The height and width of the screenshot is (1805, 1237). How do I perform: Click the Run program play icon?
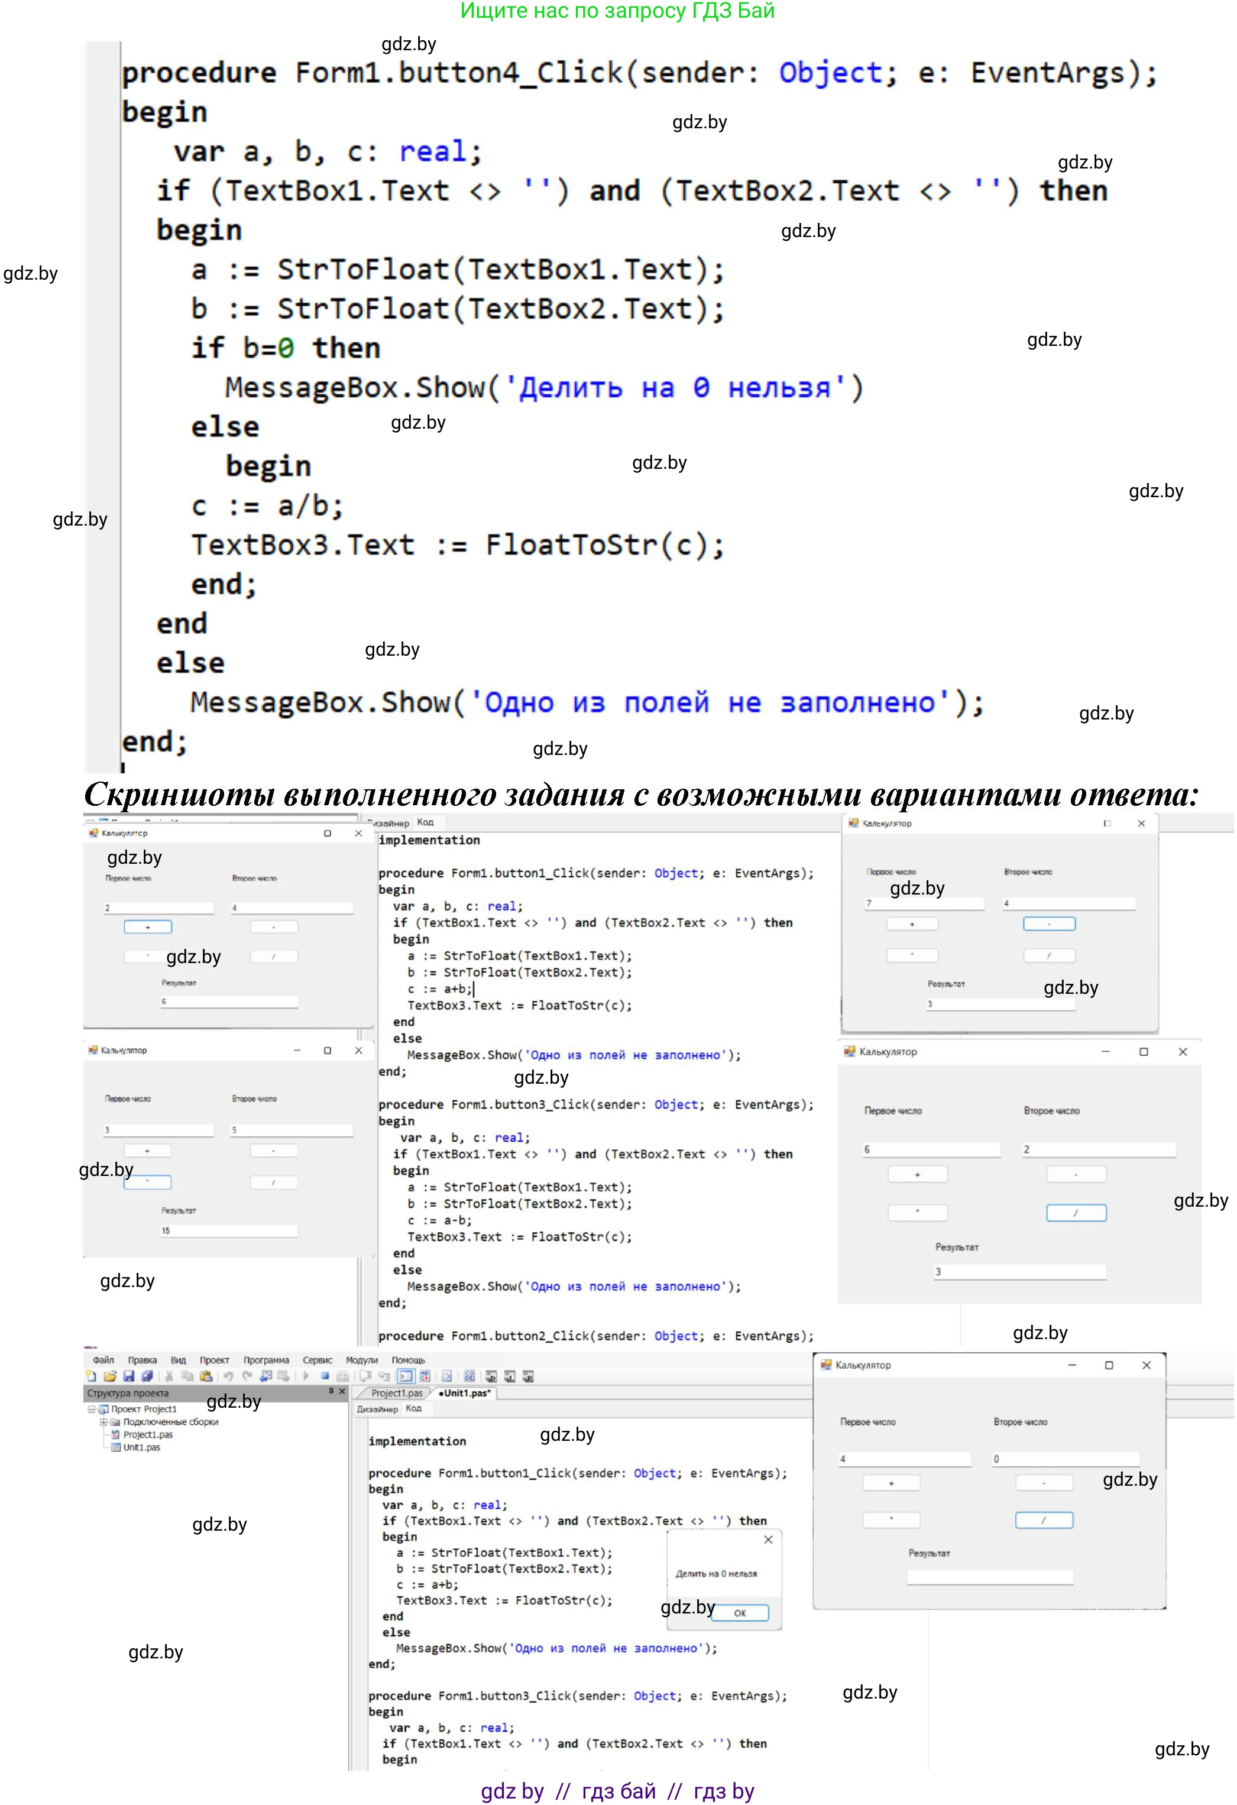click(x=306, y=1376)
